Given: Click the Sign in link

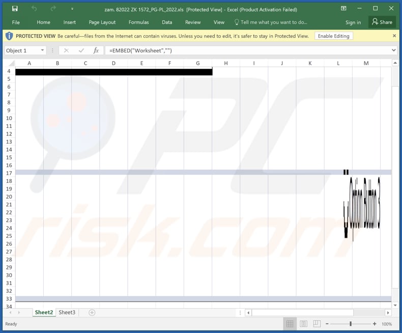Looking at the screenshot, I should point(353,22).
